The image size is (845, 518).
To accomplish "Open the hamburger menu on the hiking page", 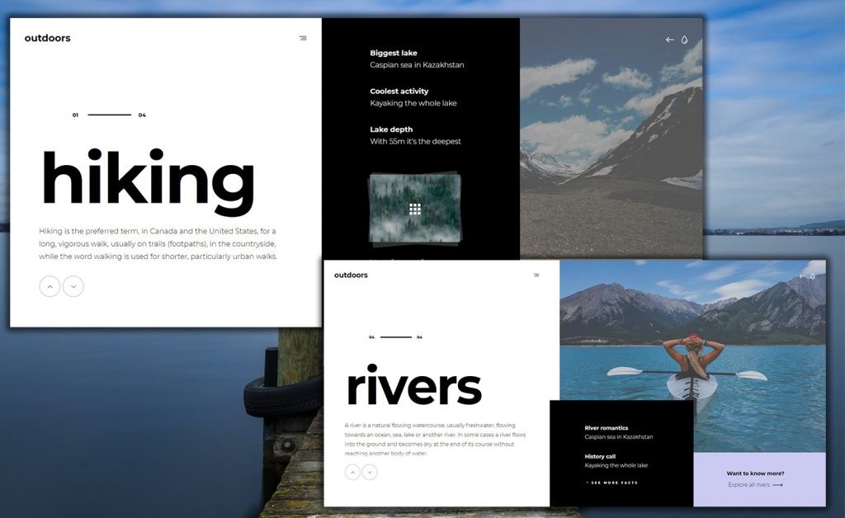I will pyautogui.click(x=303, y=38).
